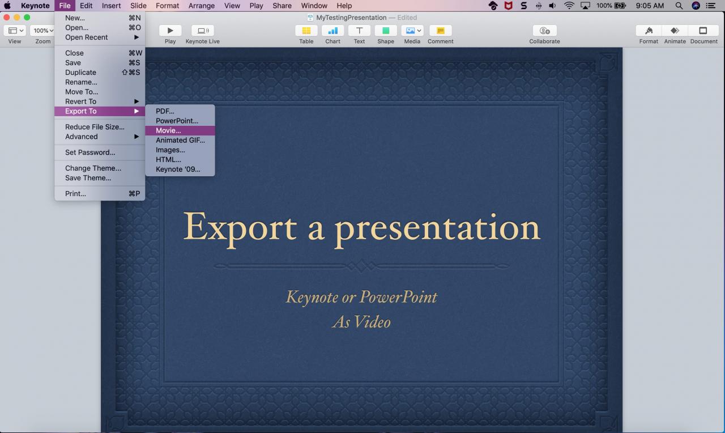Open the Help menu
Viewport: 725px width, 433px height.
344,6
